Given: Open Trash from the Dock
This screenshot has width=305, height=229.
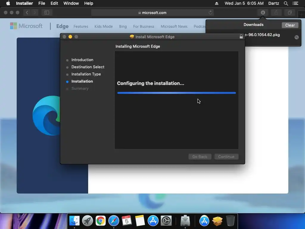Looking at the screenshot, I should [231, 221].
